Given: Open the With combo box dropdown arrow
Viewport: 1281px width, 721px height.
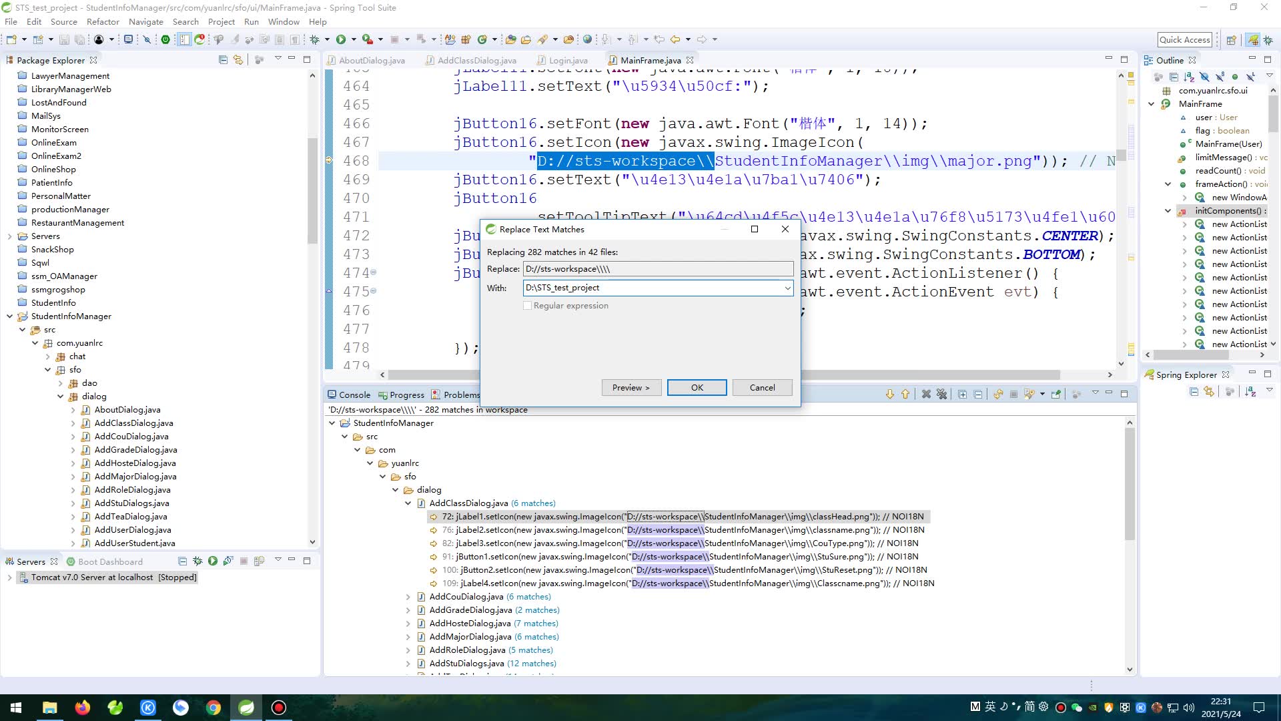Looking at the screenshot, I should coord(787,288).
